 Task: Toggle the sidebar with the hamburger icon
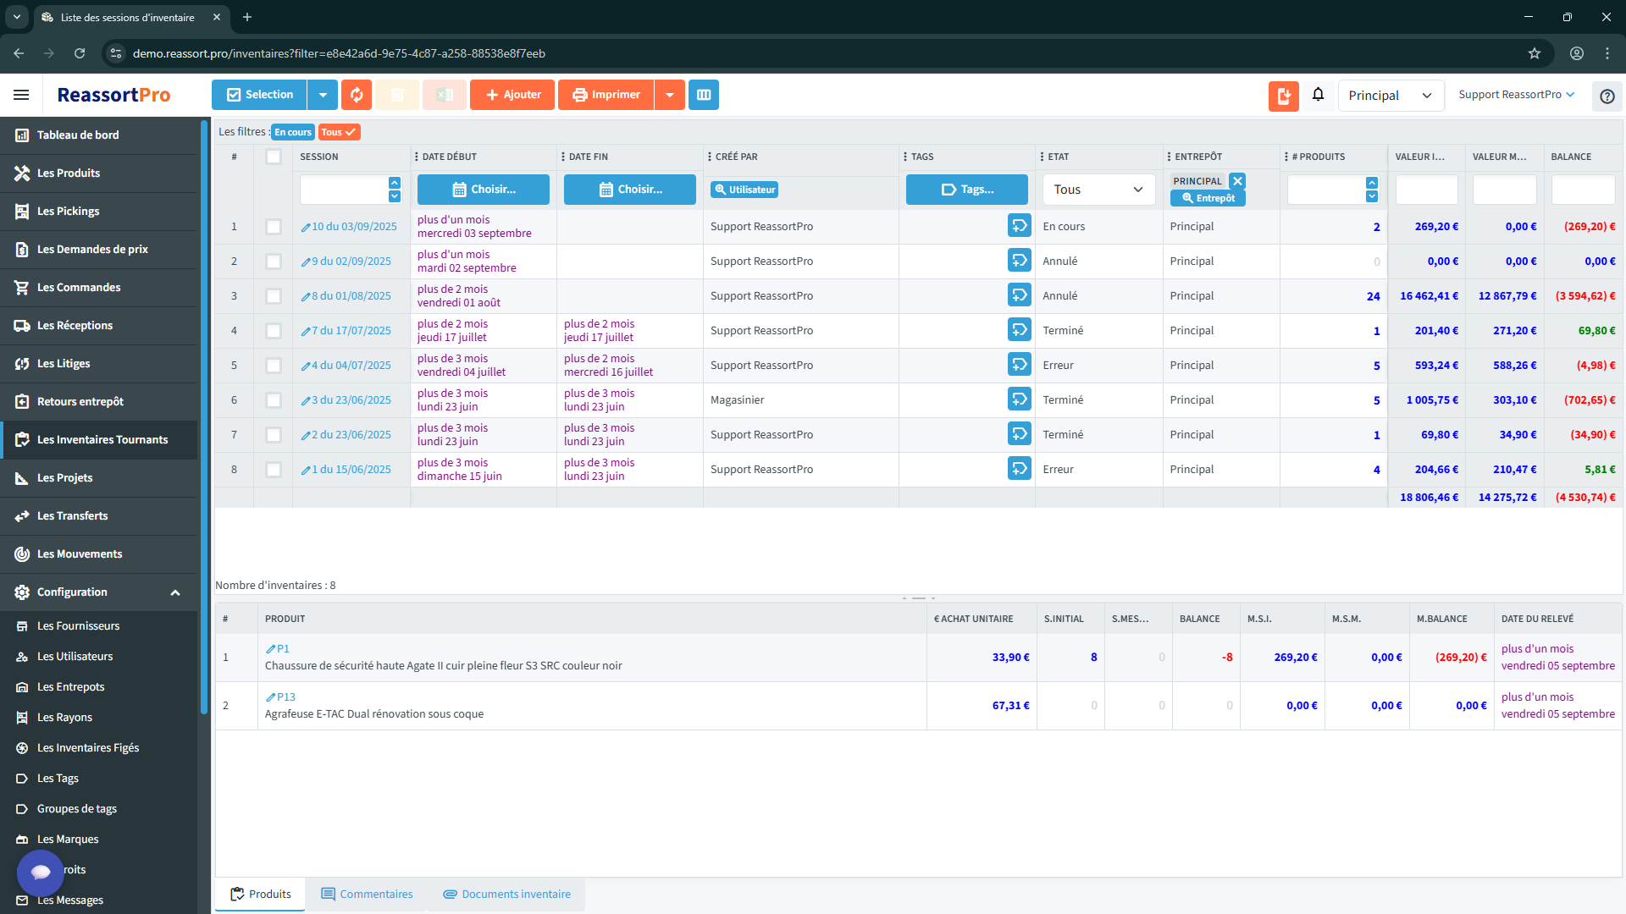click(x=21, y=95)
